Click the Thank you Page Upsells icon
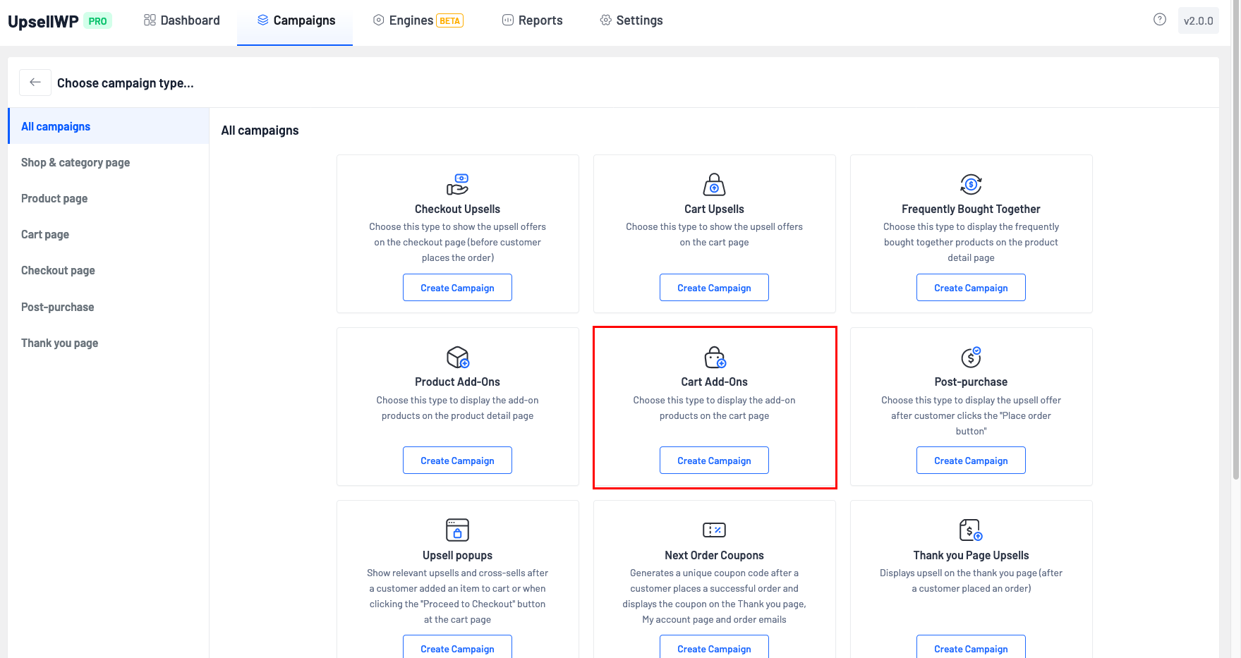 pyautogui.click(x=971, y=530)
